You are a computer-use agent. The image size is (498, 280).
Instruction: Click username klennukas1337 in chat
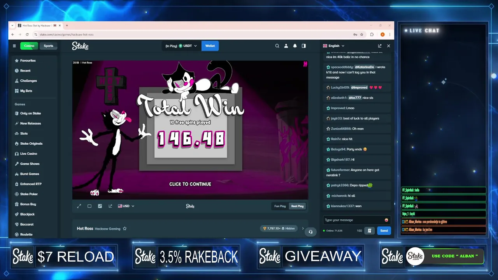pos(342,206)
